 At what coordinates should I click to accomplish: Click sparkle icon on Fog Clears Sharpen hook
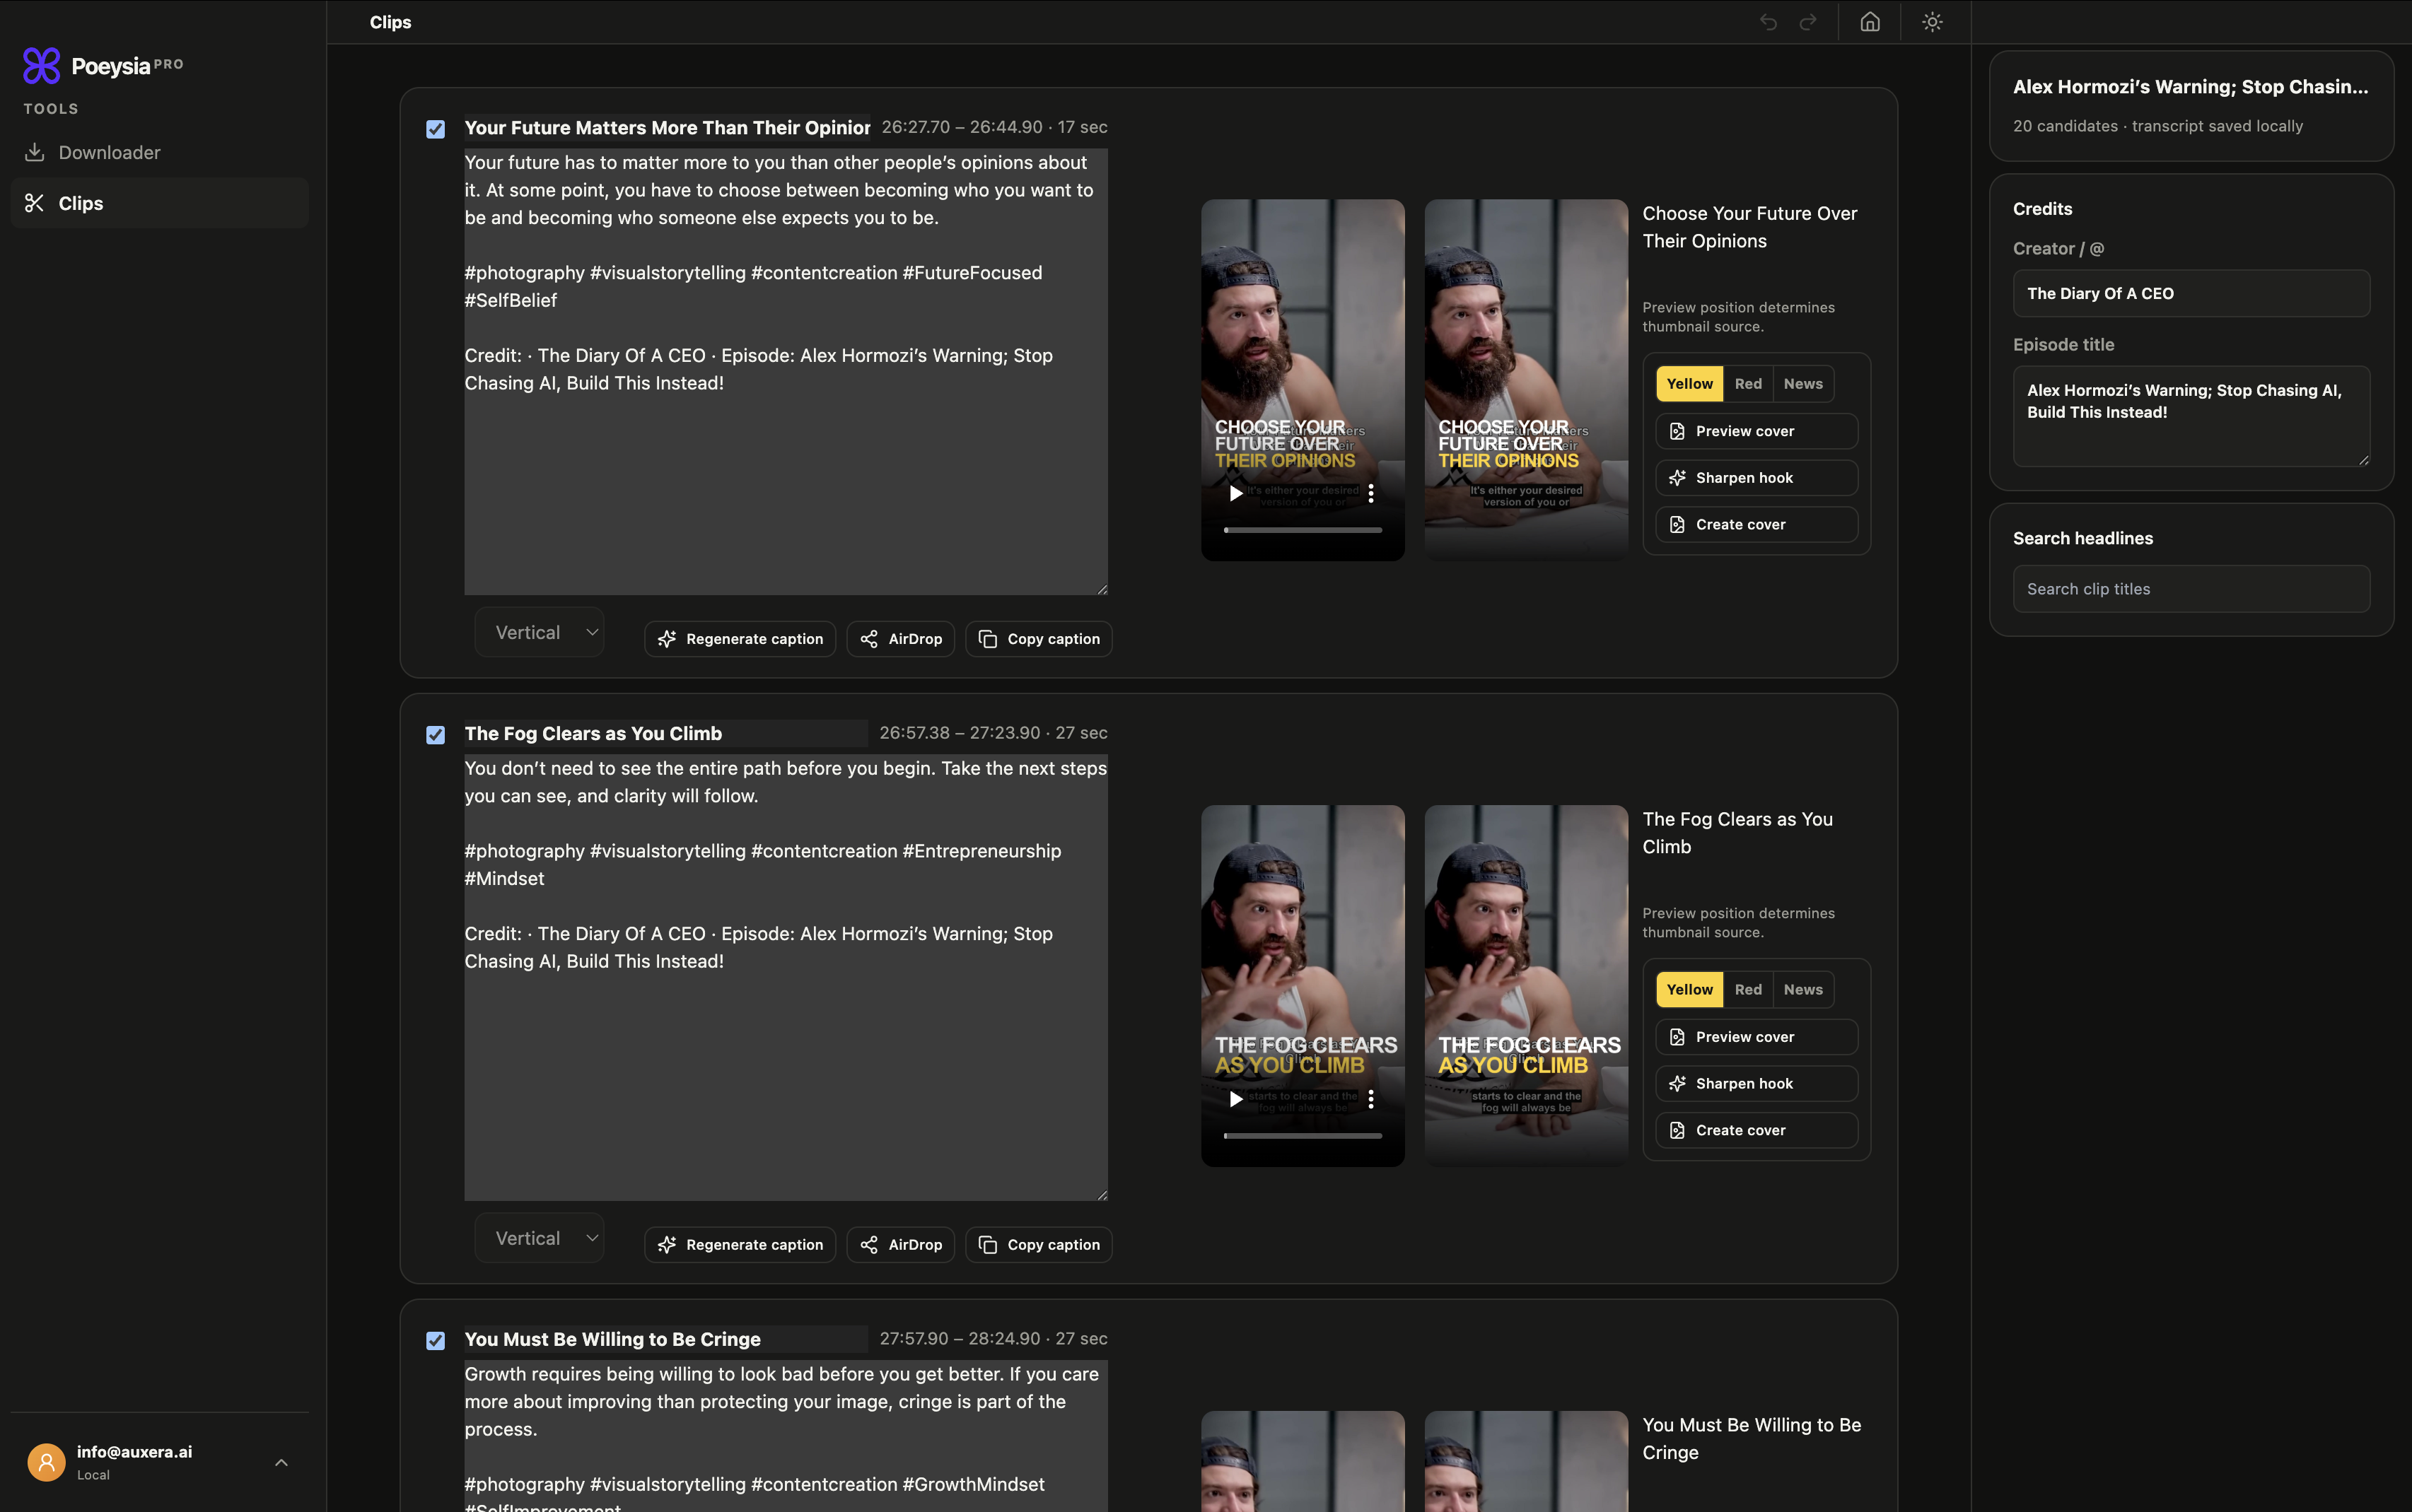pyautogui.click(x=1678, y=1084)
